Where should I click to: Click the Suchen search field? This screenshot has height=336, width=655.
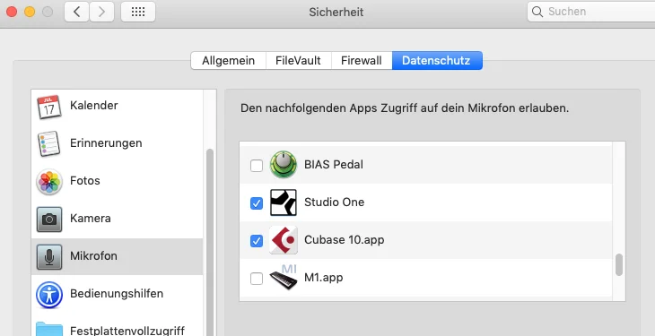[x=591, y=12]
